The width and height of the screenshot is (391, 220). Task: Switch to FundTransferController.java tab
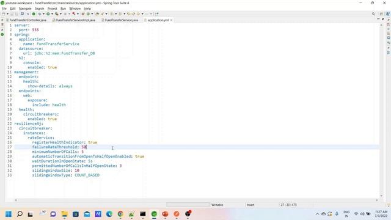click(x=26, y=20)
